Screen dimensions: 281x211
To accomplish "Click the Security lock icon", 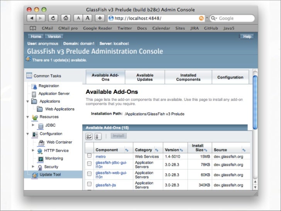I will [40, 168].
